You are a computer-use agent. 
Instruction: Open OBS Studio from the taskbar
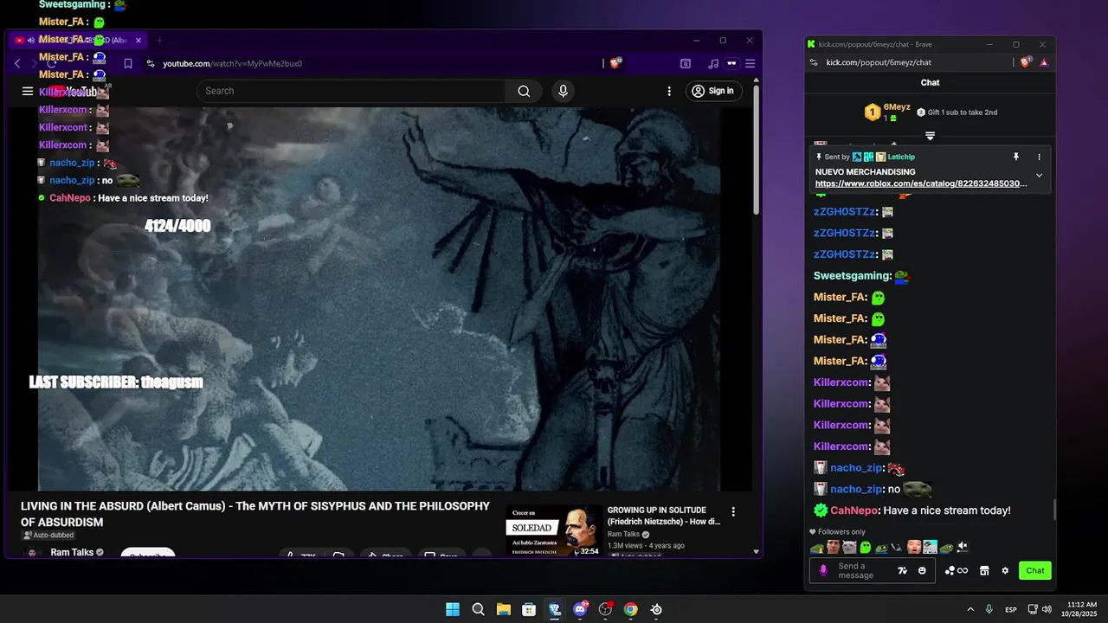coord(605,609)
